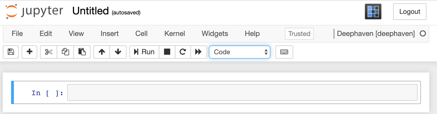Paste cells below with the clipboard icon

(82, 52)
